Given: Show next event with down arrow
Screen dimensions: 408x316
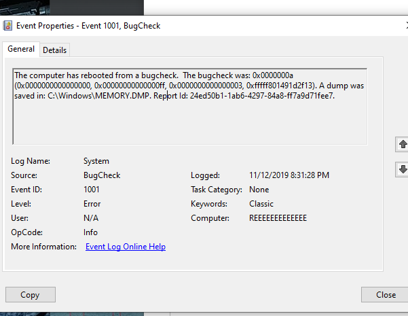Looking at the screenshot, I should point(402,169).
